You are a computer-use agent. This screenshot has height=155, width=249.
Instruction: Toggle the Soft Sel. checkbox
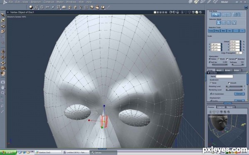[210, 62]
